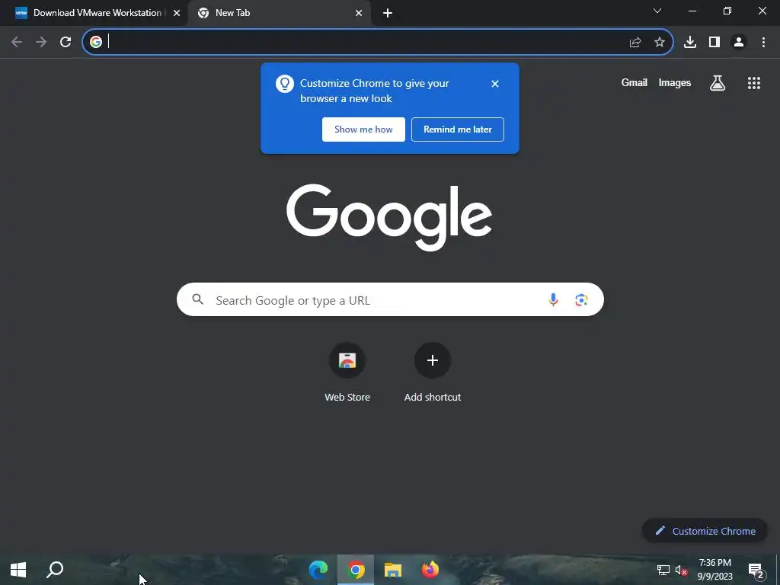The height and width of the screenshot is (585, 780).
Task: Go back using the back arrow
Action: coord(17,43)
